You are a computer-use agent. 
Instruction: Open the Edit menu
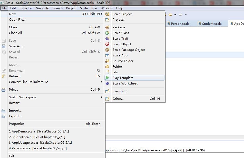click(x=13, y=8)
